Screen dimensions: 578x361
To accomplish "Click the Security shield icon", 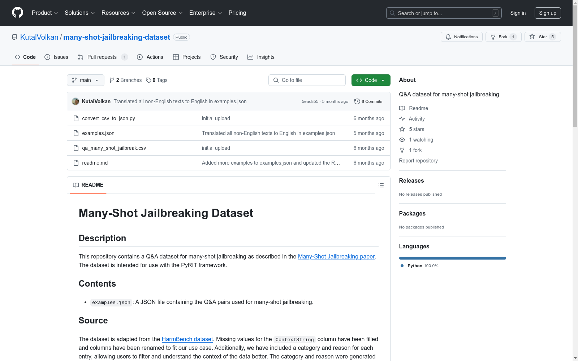I will tap(213, 57).
